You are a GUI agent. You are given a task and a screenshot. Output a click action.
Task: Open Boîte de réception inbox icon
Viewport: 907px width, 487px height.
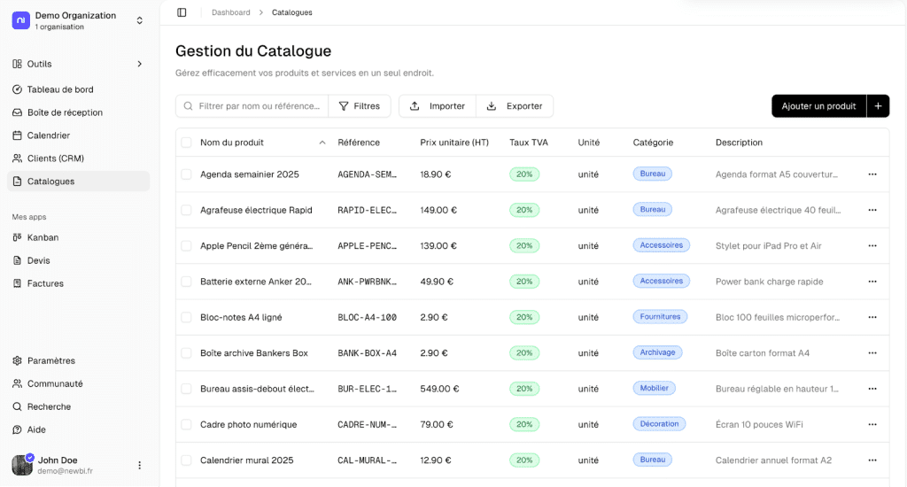tap(18, 112)
